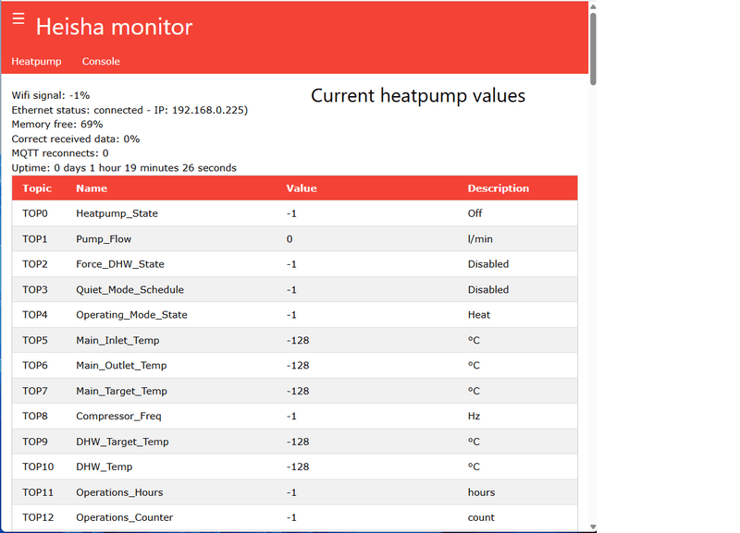This screenshot has width=740, height=533.
Task: Select the Main_Inlet_Temp name cell
Action: [117, 340]
